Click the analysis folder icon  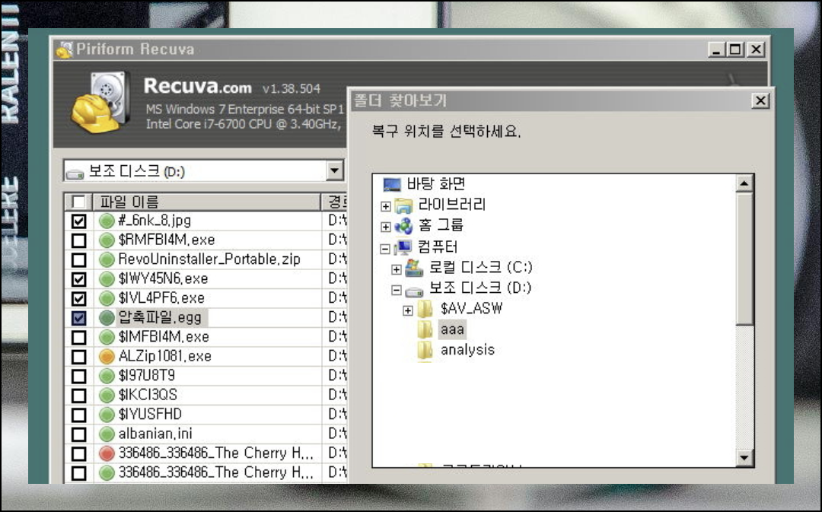pyautogui.click(x=425, y=350)
